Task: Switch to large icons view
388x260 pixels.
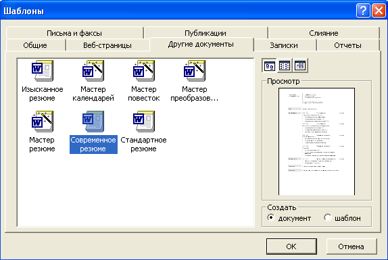Action: coord(270,66)
